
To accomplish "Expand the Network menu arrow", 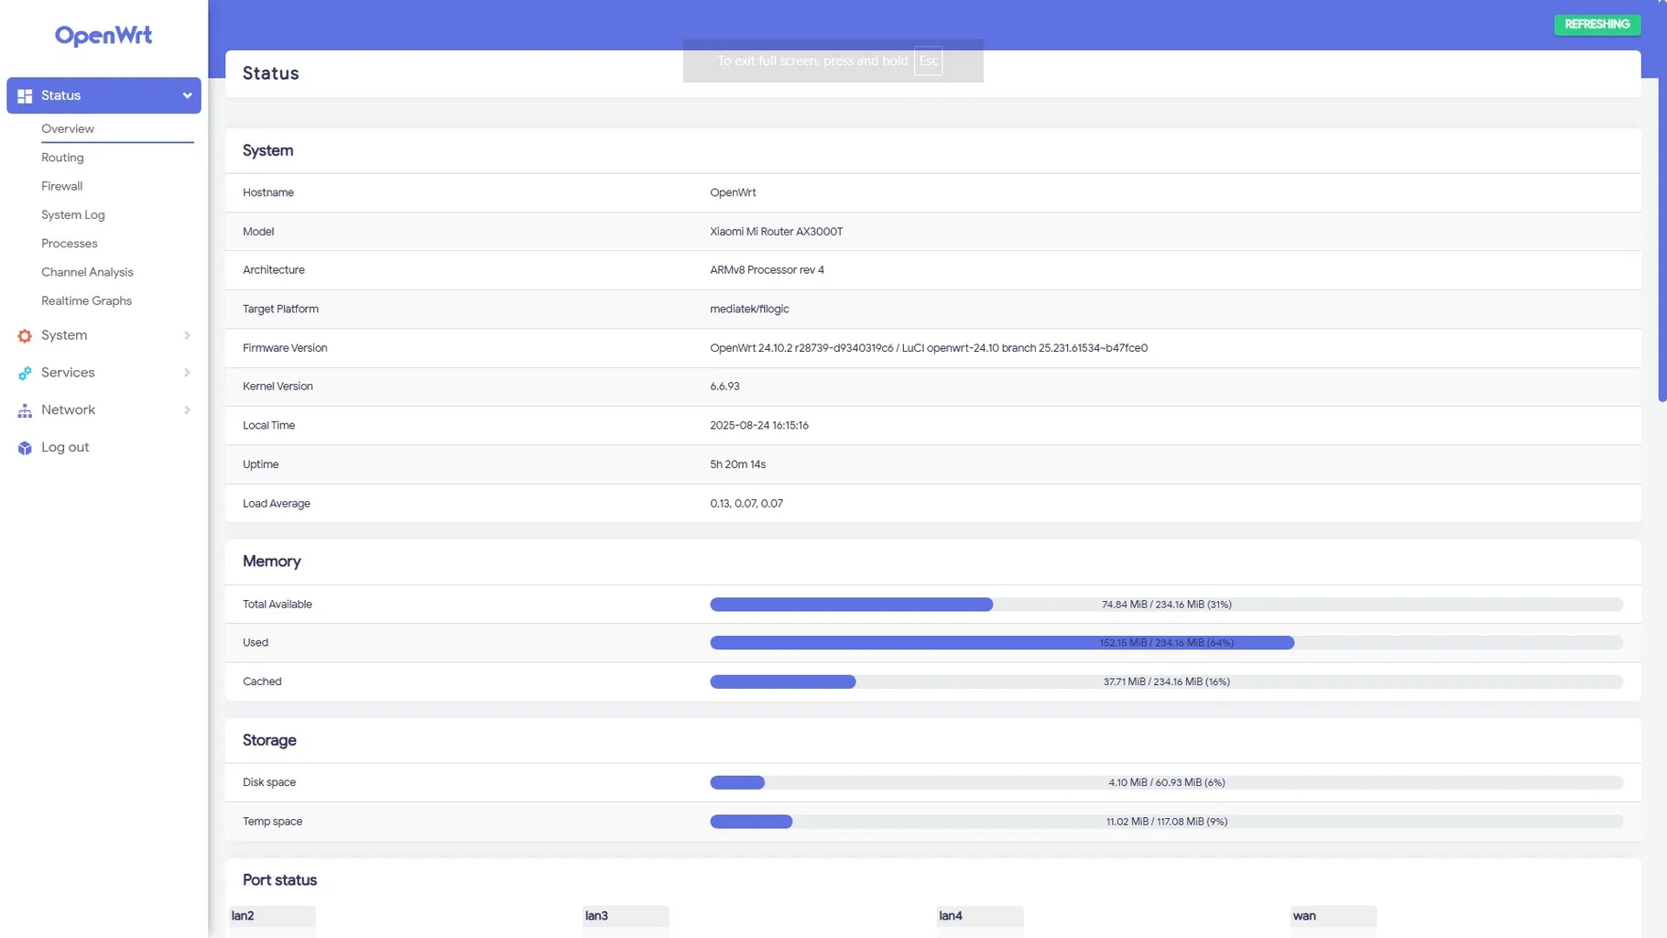I will 187,410.
